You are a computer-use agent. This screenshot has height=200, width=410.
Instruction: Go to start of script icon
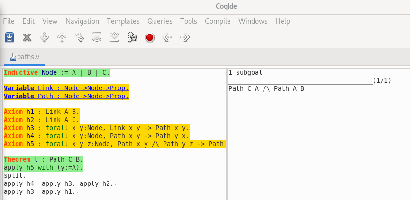(x=97, y=37)
